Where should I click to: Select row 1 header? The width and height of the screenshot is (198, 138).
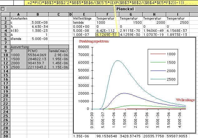click(6, 18)
